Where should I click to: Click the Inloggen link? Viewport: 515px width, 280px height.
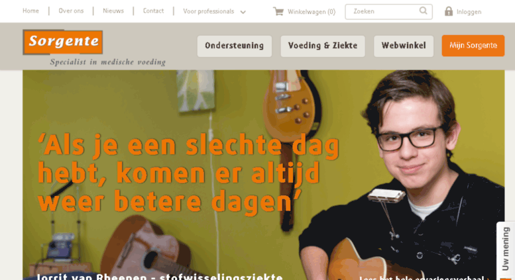[469, 12]
